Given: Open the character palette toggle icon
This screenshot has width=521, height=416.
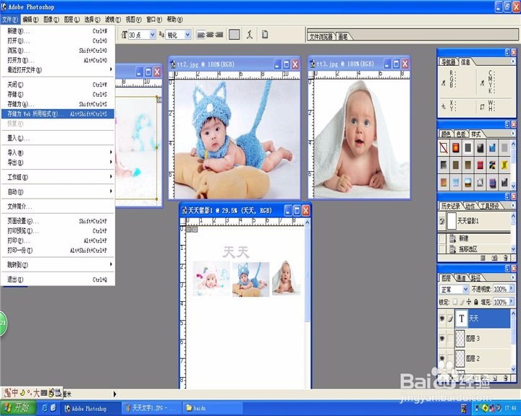Looking at the screenshot, I should tap(265, 35).
